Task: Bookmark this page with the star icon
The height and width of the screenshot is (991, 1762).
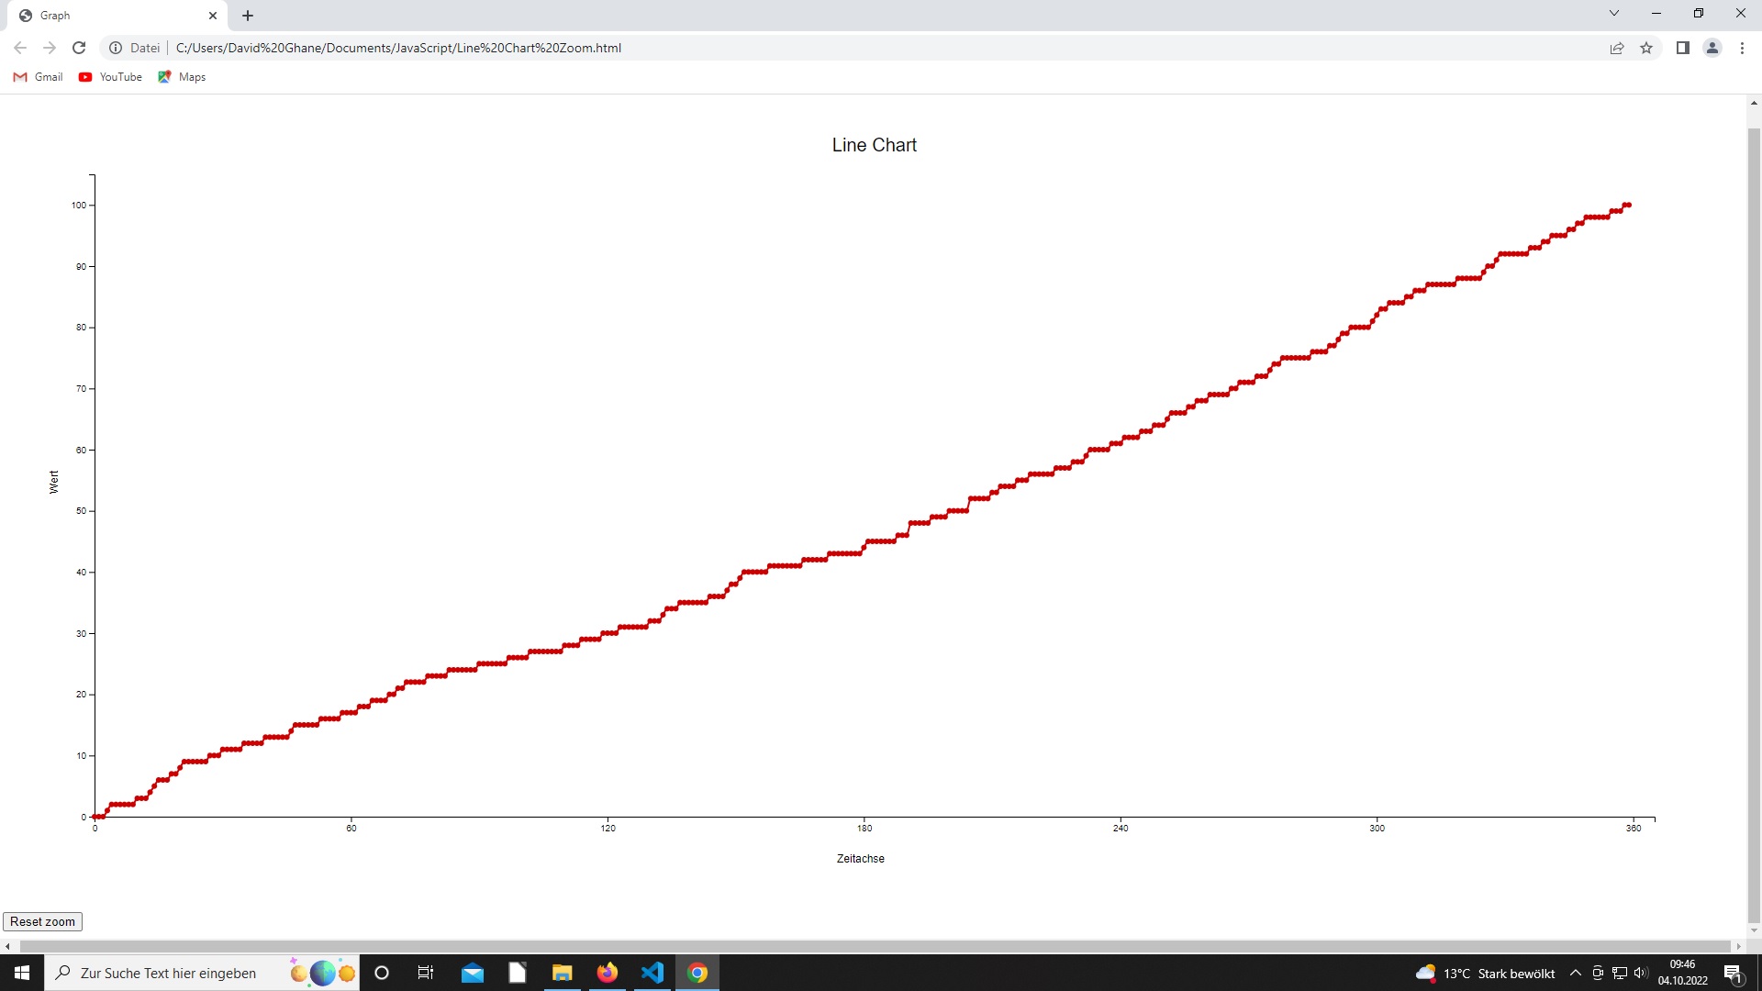Action: 1646,48
